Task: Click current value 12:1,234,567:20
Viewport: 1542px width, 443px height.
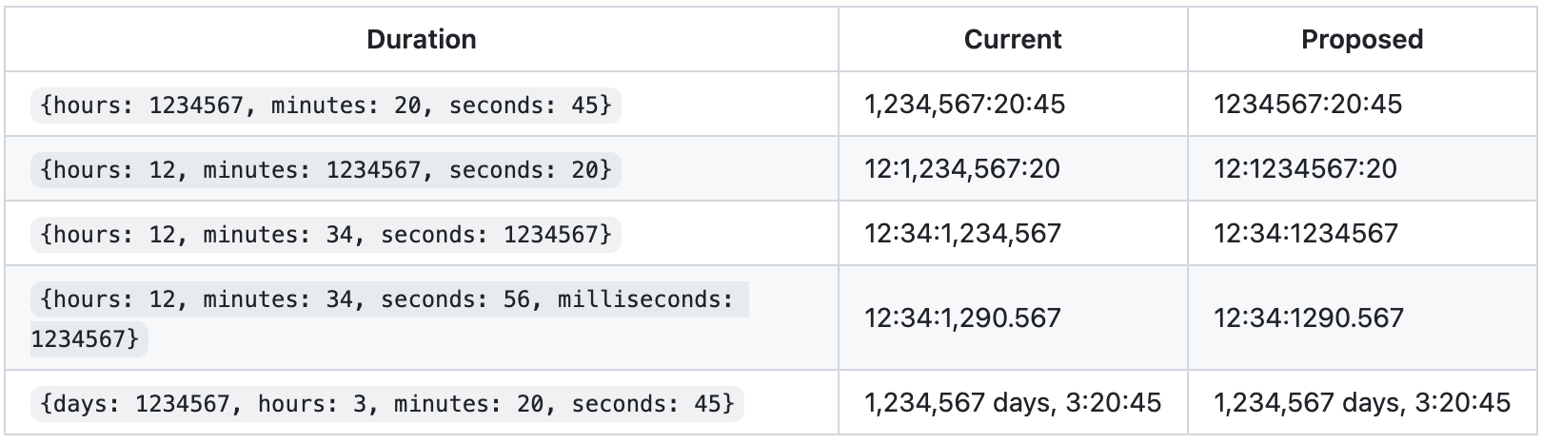Action: point(961,169)
